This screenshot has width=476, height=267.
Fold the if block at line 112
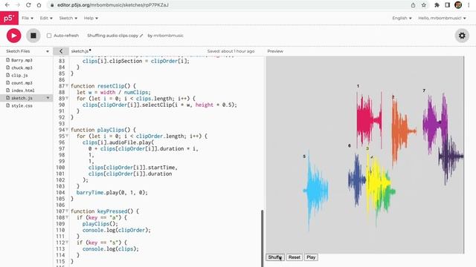pyautogui.click(x=67, y=243)
